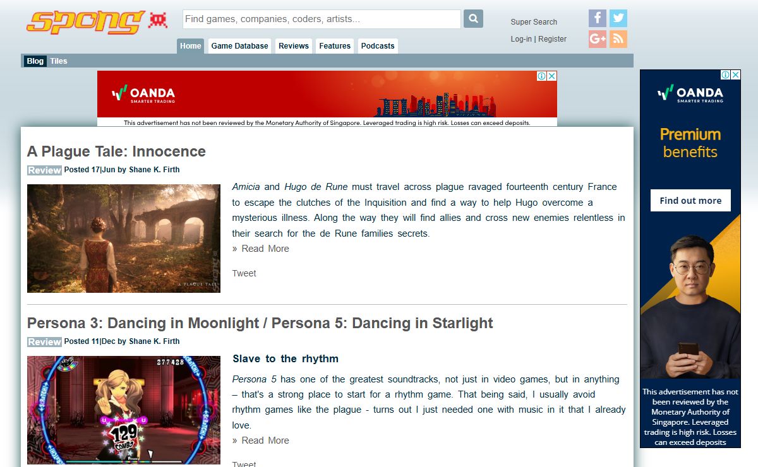Open the Facebook social icon
758x467 pixels.
coord(597,18)
